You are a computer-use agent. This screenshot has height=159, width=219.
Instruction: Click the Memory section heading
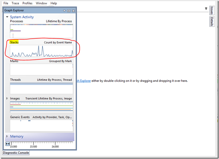[17, 137]
